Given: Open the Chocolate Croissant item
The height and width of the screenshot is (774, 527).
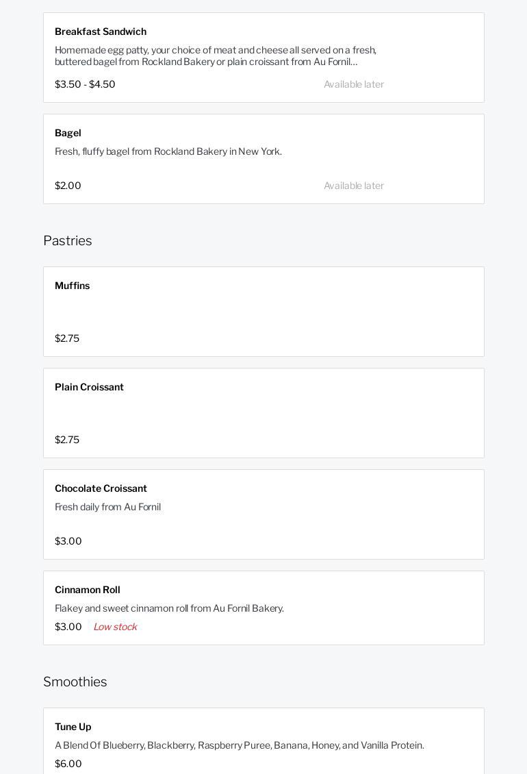Looking at the screenshot, I should 101,488.
